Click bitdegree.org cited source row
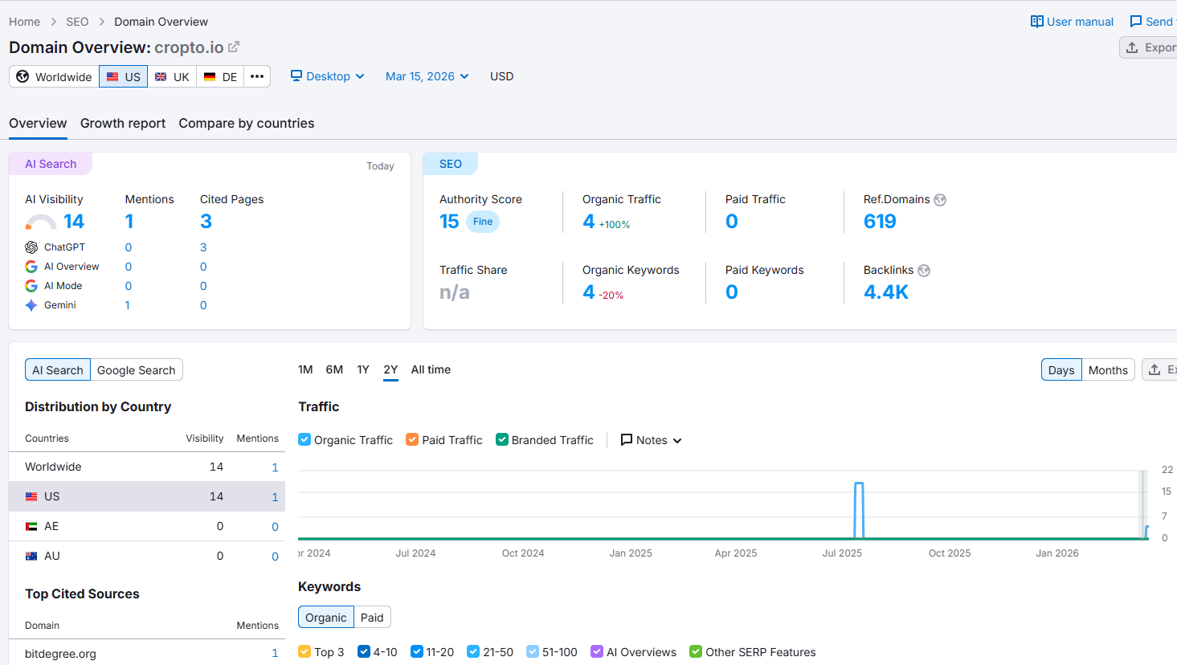 click(x=147, y=654)
